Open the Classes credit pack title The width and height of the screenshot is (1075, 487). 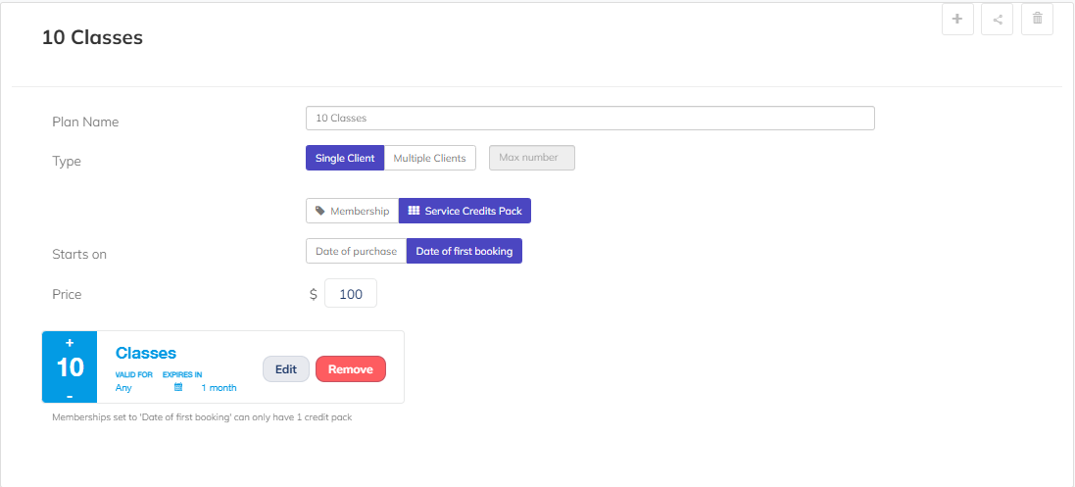click(146, 353)
